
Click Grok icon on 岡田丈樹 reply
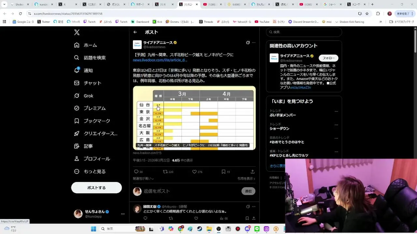pyautogui.click(x=248, y=206)
